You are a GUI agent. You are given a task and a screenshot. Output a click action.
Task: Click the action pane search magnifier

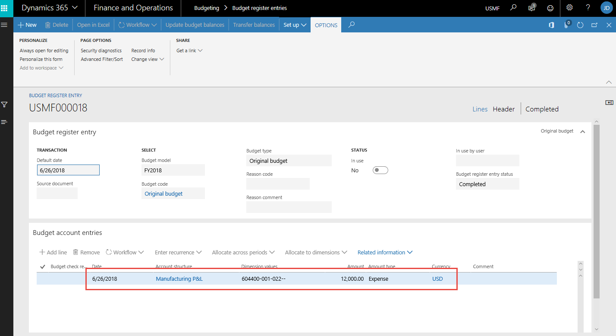[352, 25]
